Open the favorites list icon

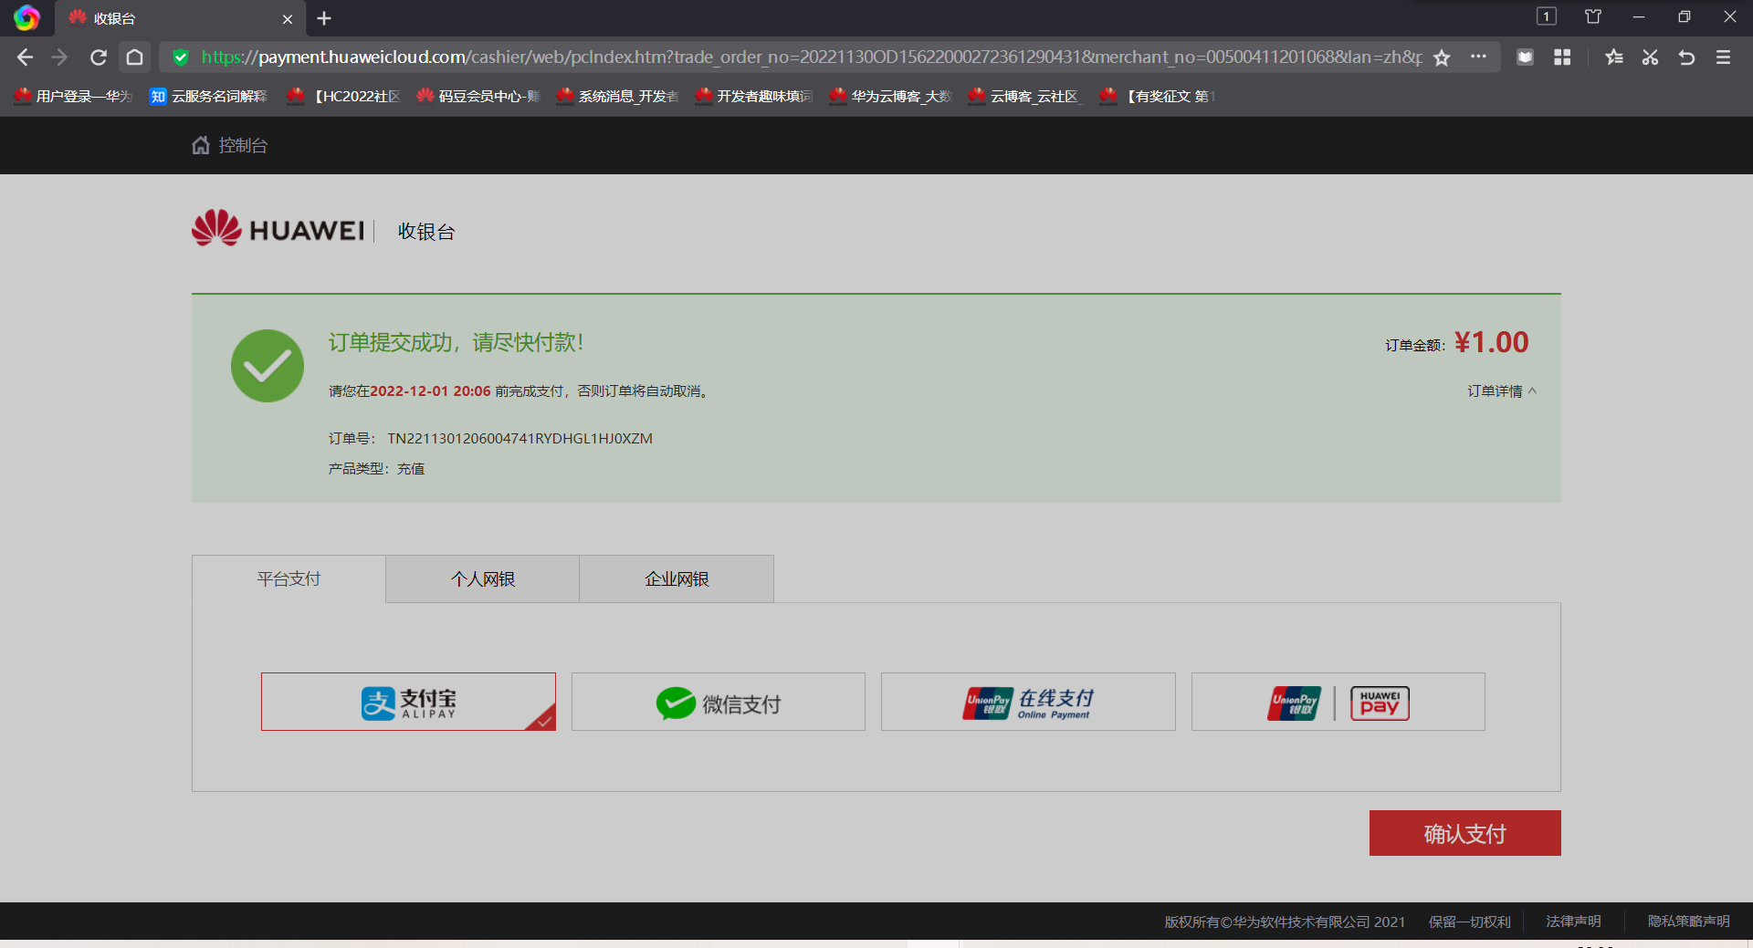click(x=1614, y=57)
